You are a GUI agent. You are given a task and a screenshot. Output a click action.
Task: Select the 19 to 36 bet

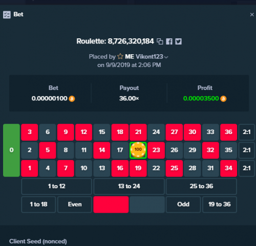pyautogui.click(x=220, y=204)
